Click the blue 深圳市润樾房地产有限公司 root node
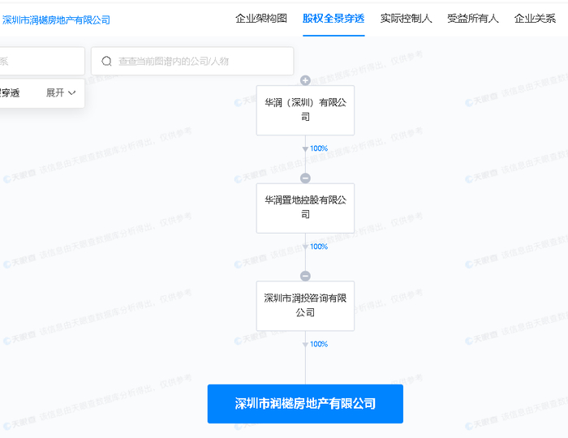Viewport: 568px width, 438px height. click(305, 404)
